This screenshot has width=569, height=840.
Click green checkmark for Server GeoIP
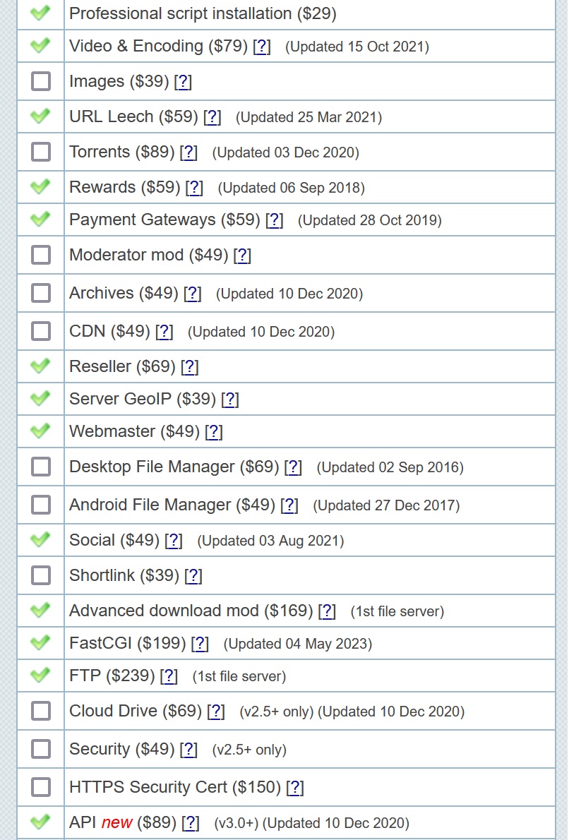(40, 399)
